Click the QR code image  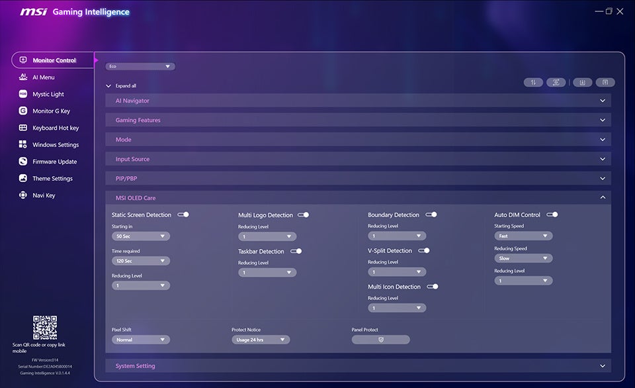[45, 328]
